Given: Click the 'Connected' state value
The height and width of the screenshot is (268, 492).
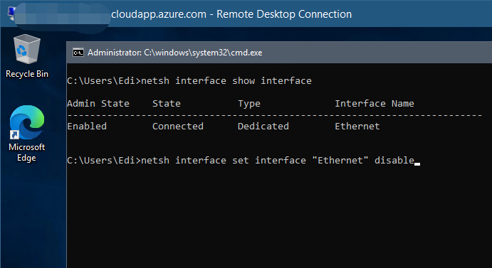Looking at the screenshot, I should click(x=178, y=127).
